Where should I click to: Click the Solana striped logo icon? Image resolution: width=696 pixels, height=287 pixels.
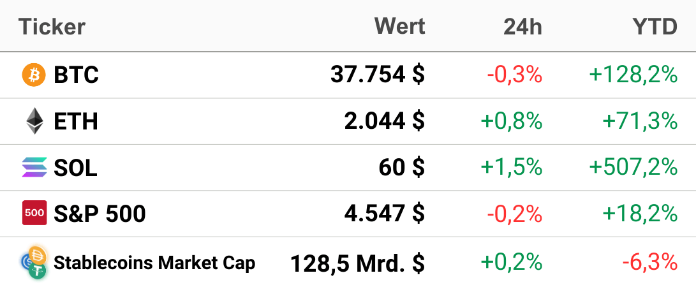pyautogui.click(x=34, y=167)
